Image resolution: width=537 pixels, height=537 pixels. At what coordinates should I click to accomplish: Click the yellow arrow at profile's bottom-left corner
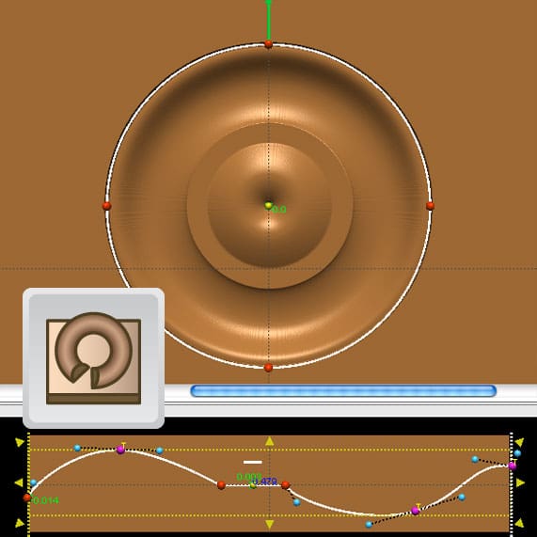click(x=20, y=523)
